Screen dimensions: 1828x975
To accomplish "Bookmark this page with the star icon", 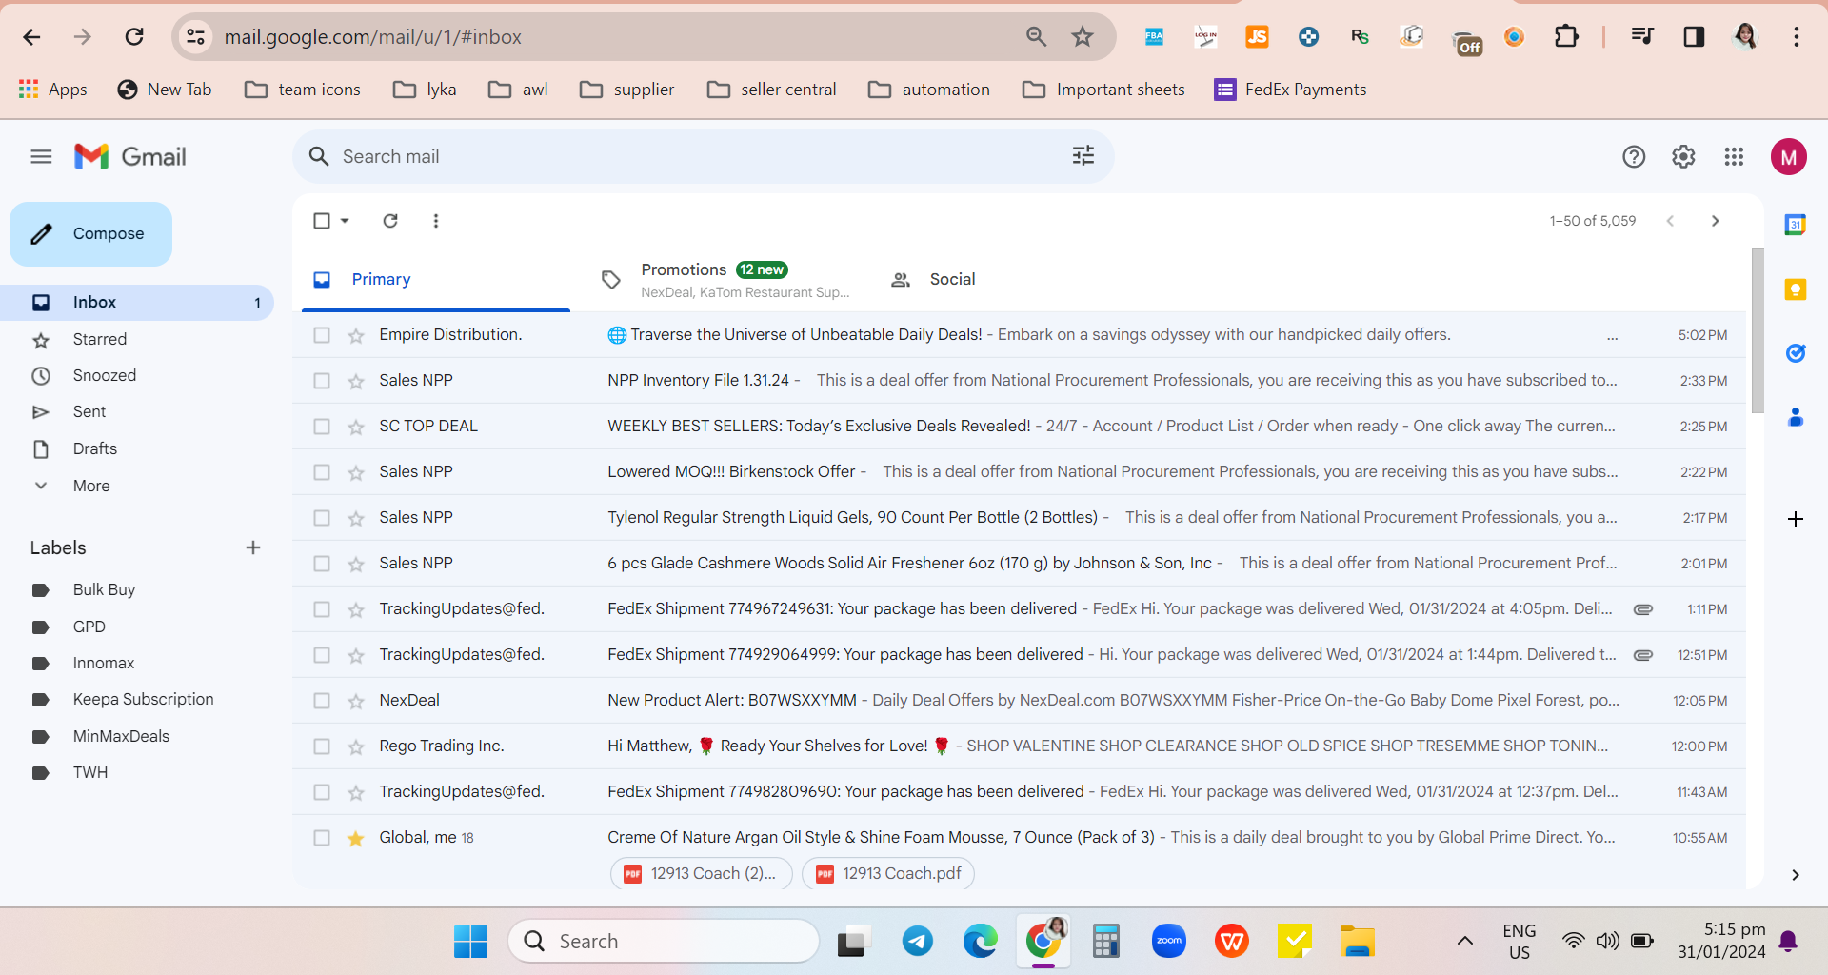I will (x=1083, y=37).
